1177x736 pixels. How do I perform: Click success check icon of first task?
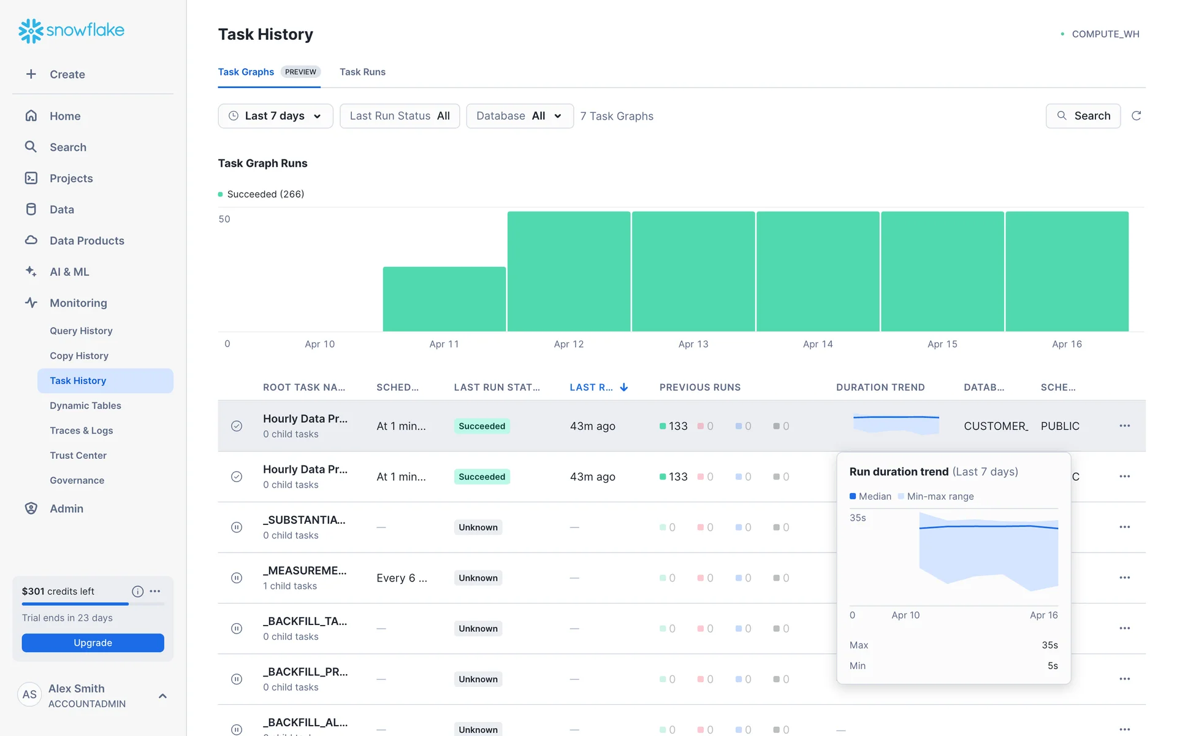[x=237, y=426]
